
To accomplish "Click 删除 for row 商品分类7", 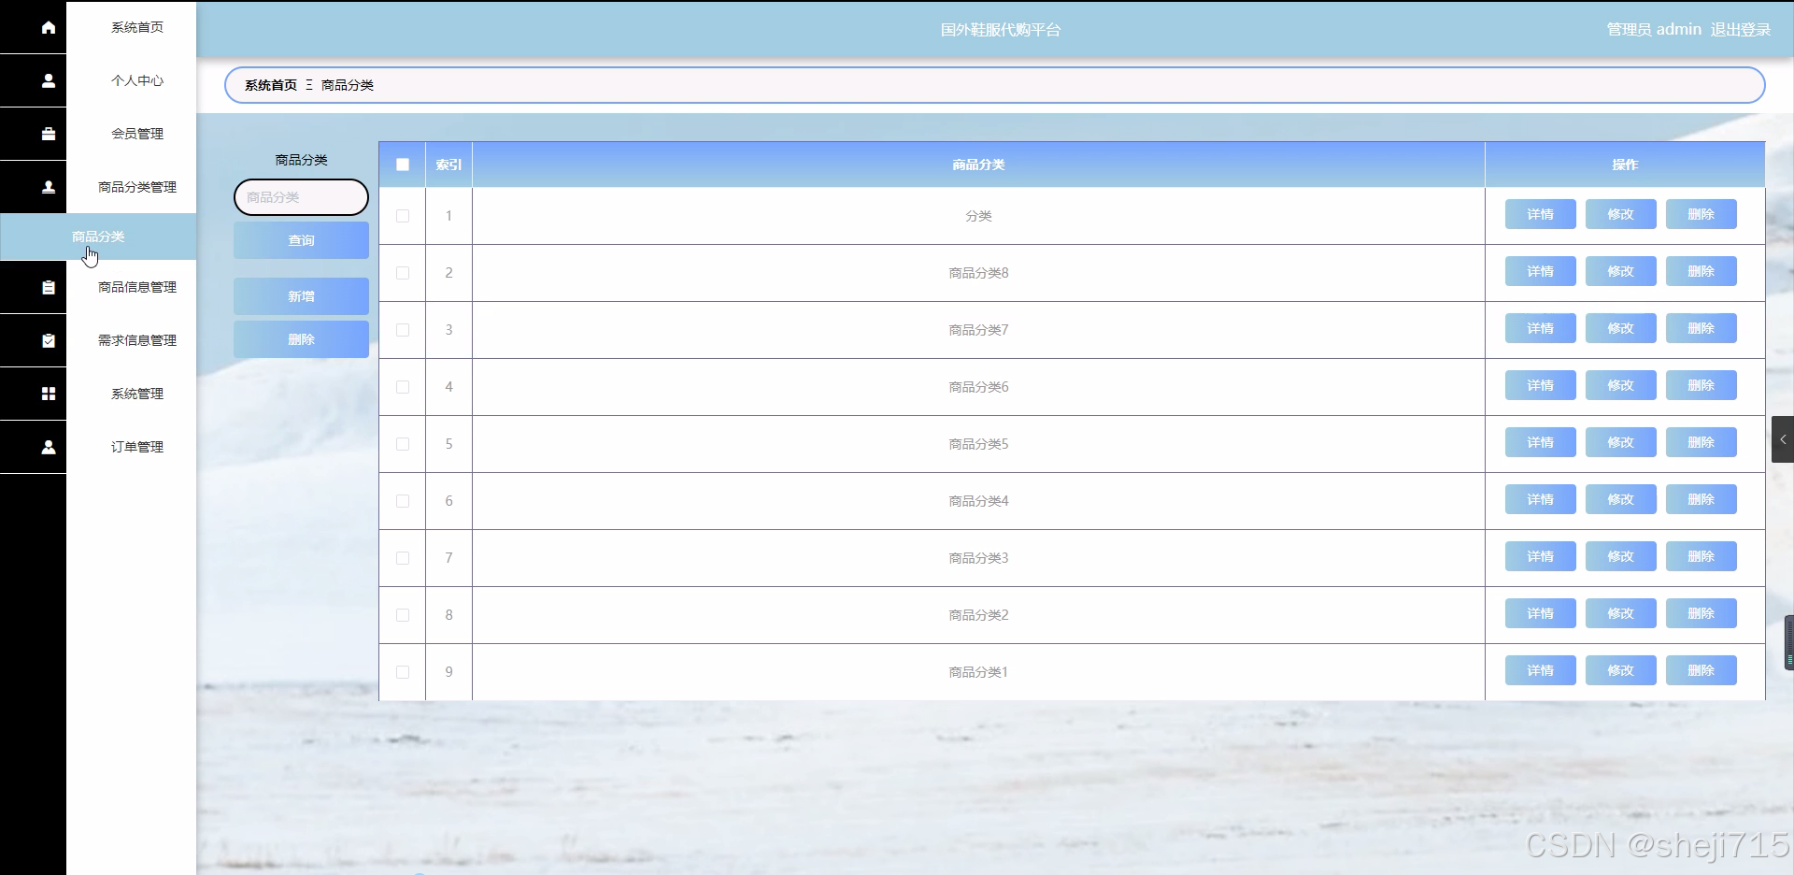I will [x=1701, y=328].
